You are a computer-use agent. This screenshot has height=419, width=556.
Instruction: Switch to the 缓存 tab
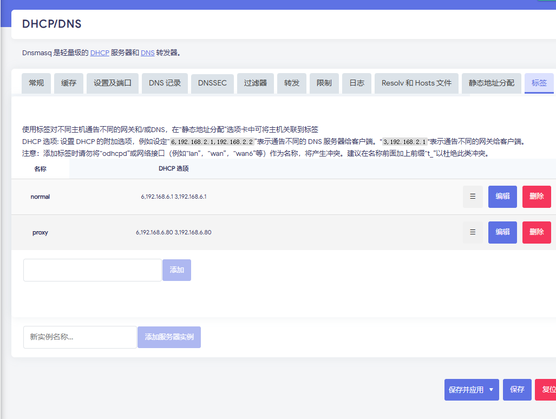69,83
